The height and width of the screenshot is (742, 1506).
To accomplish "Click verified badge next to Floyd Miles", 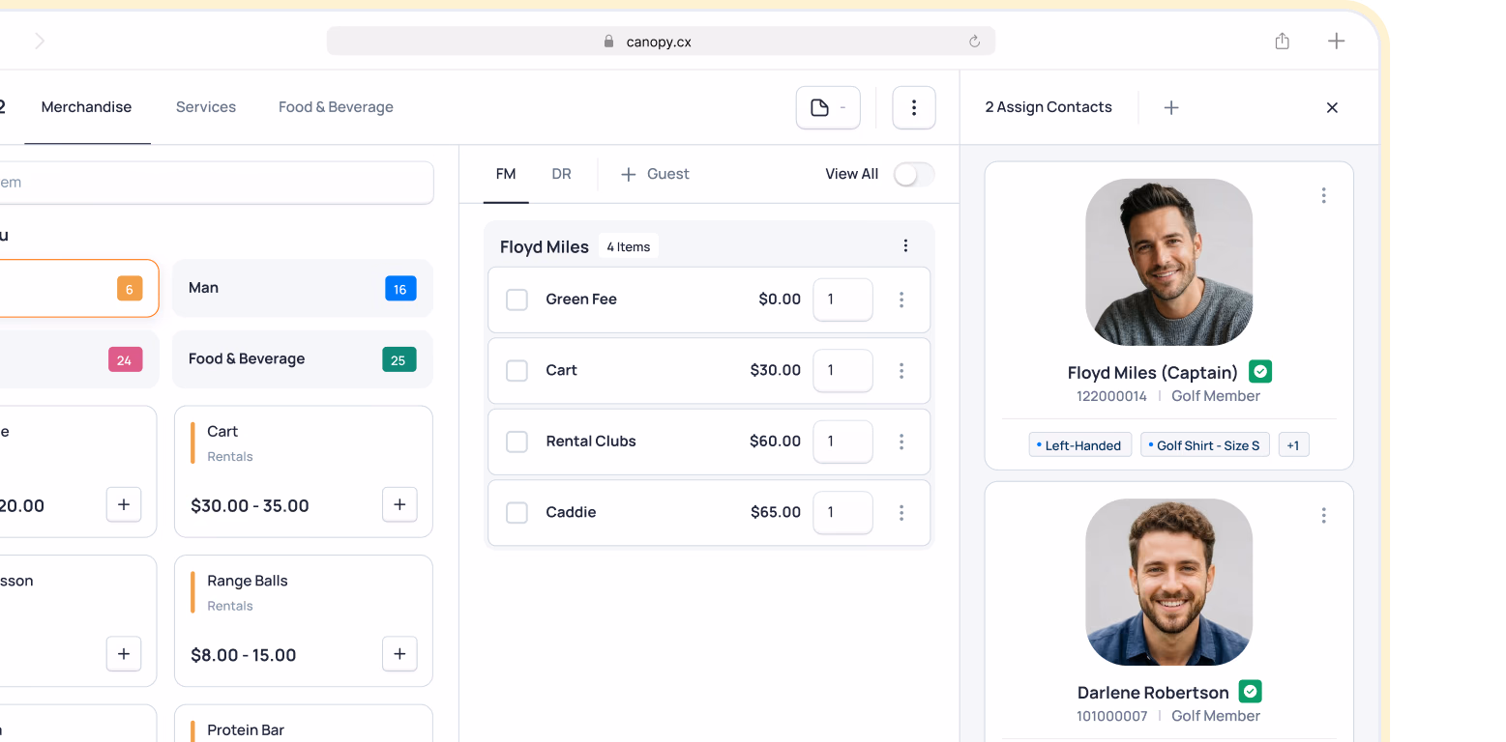I will pyautogui.click(x=1260, y=371).
